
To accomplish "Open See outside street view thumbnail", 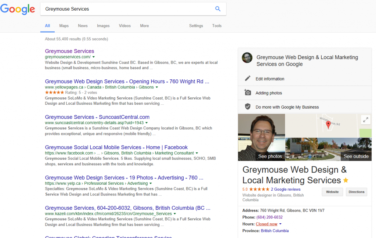I will pos(329,149).
